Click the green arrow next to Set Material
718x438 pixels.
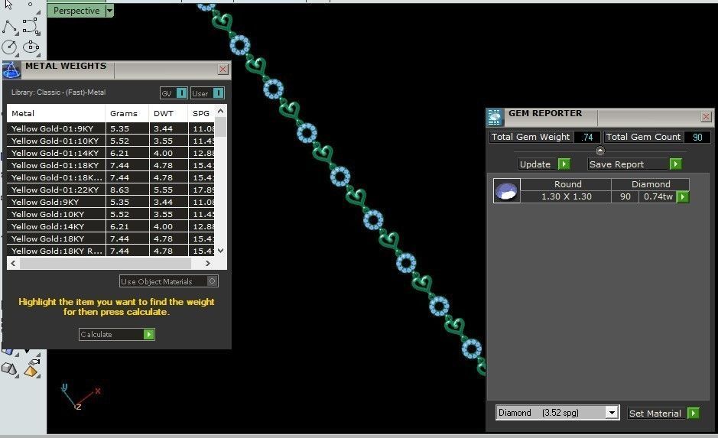point(694,414)
